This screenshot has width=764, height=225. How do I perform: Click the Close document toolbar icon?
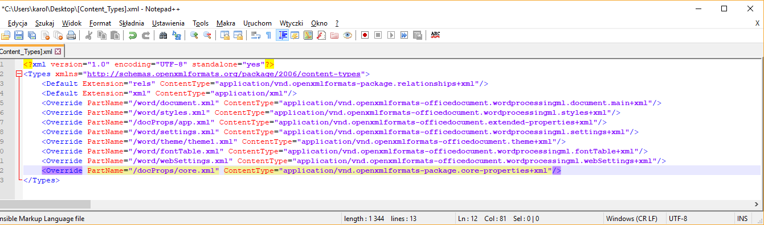tap(45, 35)
